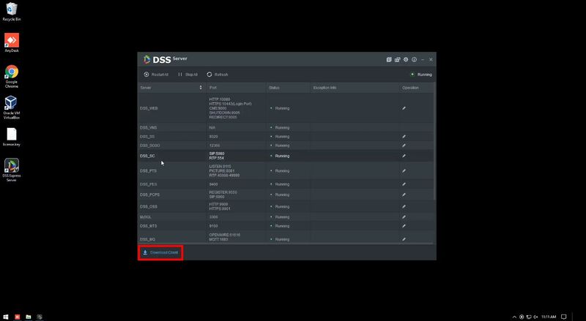Open the settings gear in DSS Server title bar
The image size is (586, 321).
tap(406, 59)
